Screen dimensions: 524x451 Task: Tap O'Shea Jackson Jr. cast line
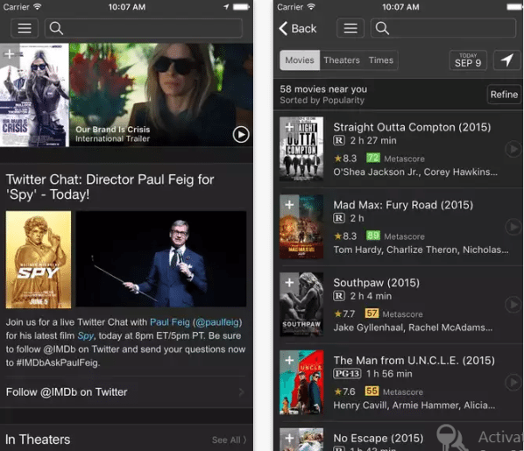coord(415,172)
